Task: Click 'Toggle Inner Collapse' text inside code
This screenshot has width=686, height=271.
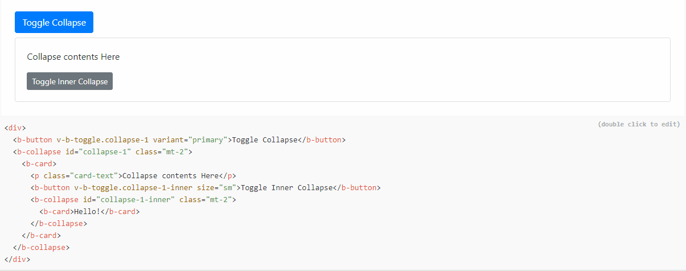Action: [x=286, y=188]
